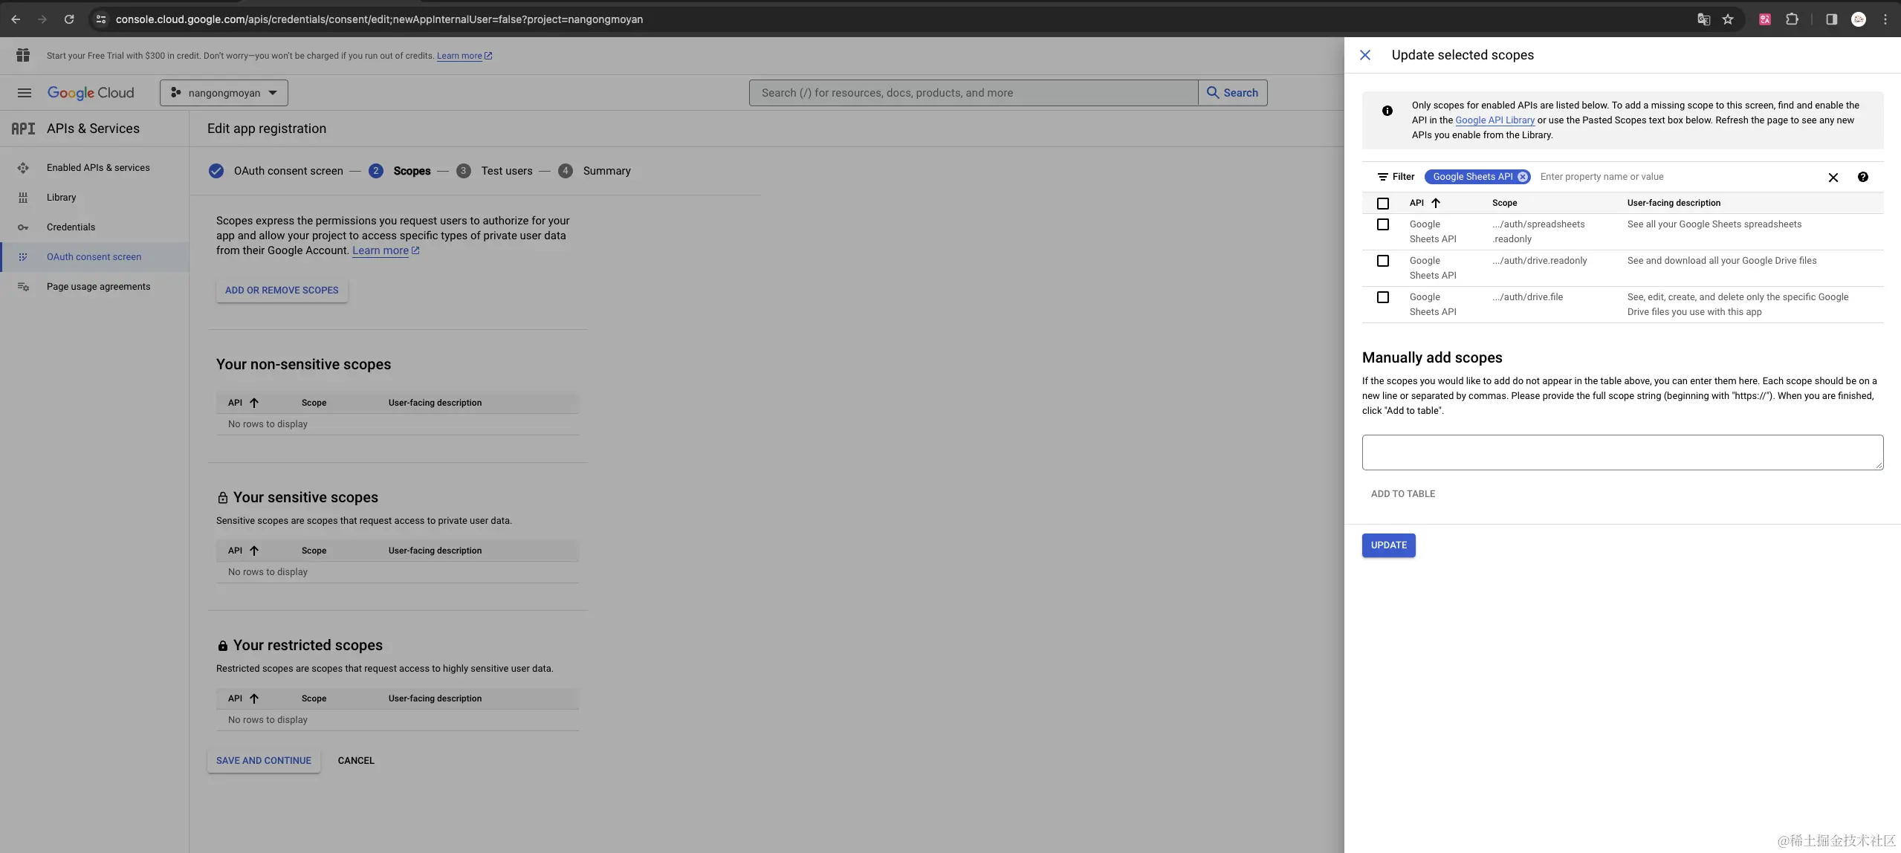The image size is (1901, 853).
Task: Clear all filters with the X icon
Action: tap(1833, 178)
